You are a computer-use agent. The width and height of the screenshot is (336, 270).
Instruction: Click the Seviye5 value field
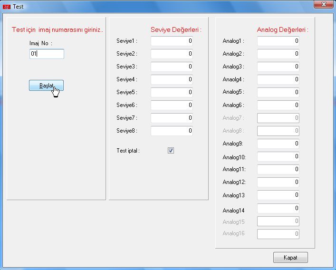tap(172, 92)
